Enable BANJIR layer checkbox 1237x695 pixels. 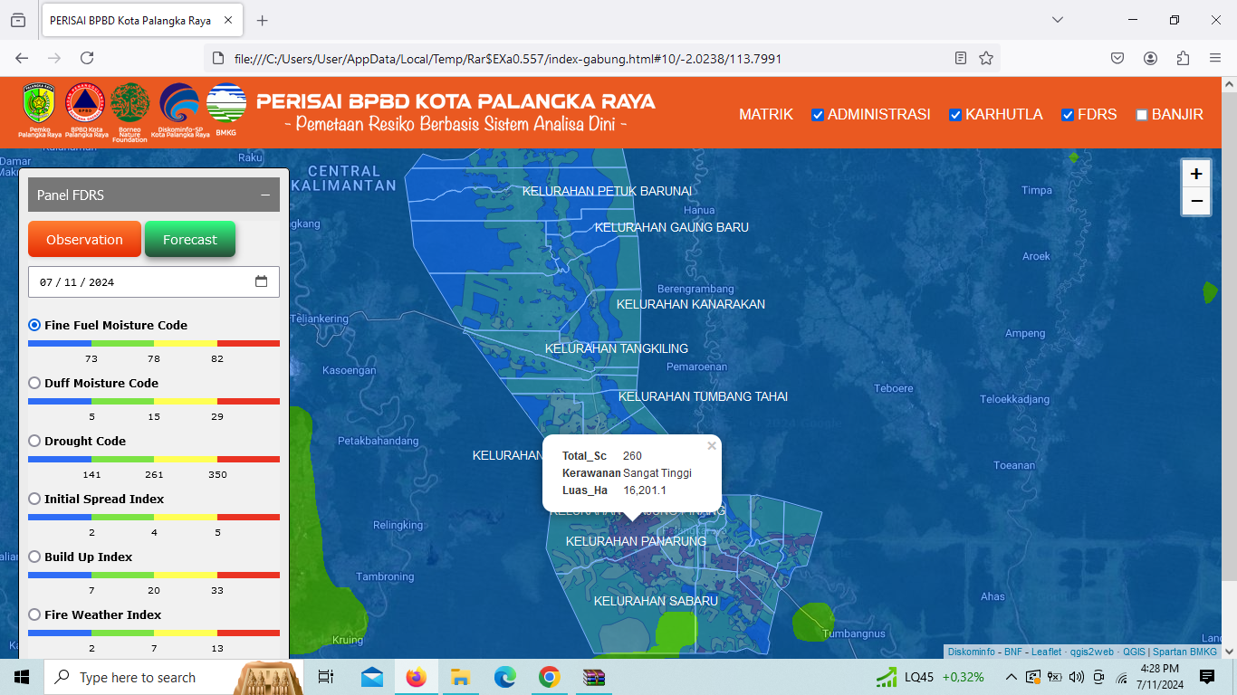(1142, 115)
